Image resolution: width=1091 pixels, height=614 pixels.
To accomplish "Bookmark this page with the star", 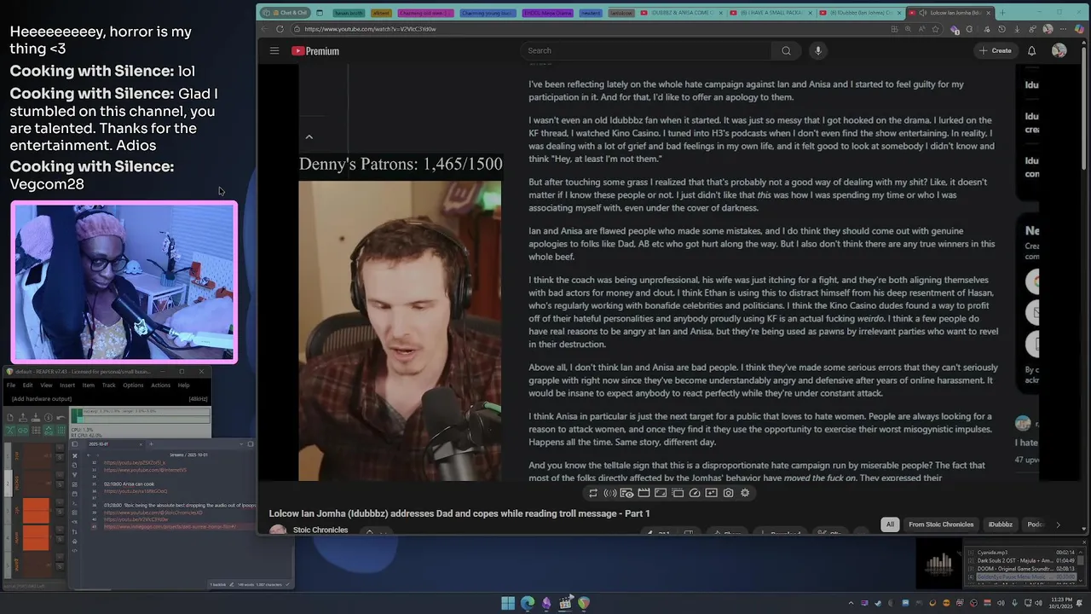I will point(935,29).
